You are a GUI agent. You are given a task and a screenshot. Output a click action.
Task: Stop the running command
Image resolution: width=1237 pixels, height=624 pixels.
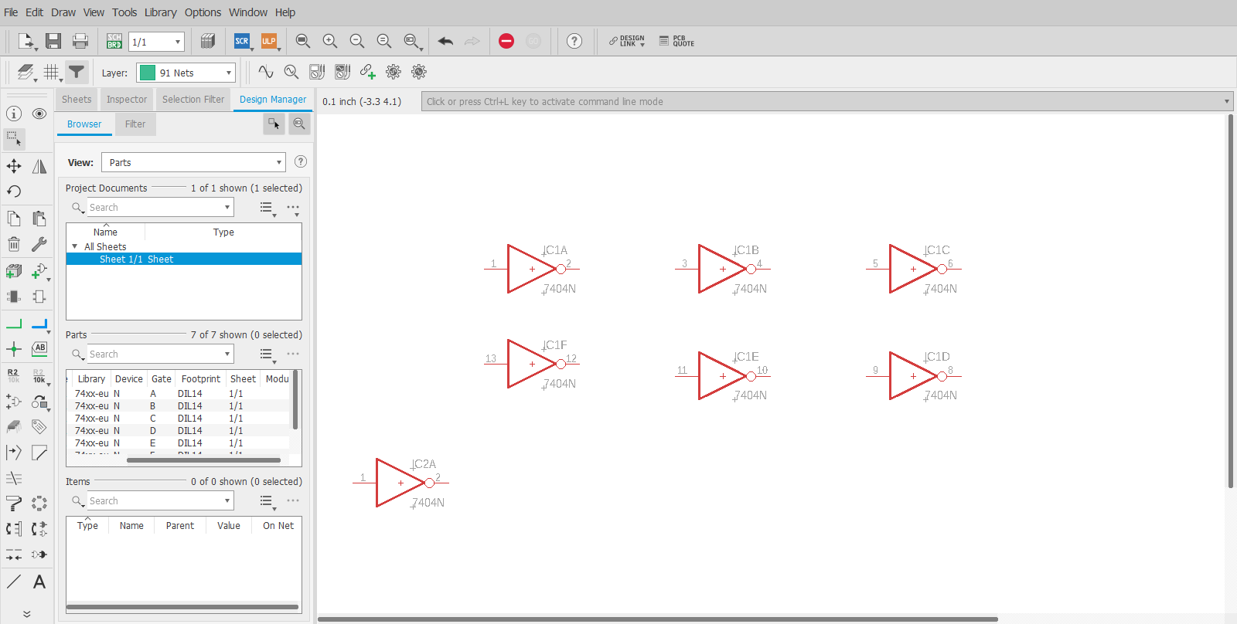coord(506,41)
